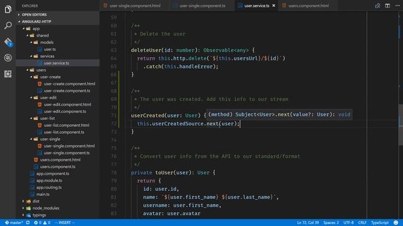Place cursor on deleteUser method name

coord(146,50)
